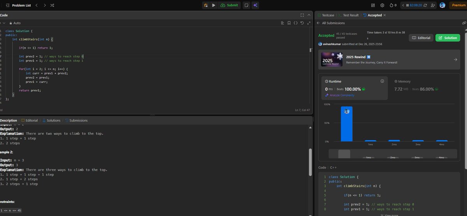The height and width of the screenshot is (216, 467).
Task: Click the code editor vertical scrollbar
Action: point(310,50)
